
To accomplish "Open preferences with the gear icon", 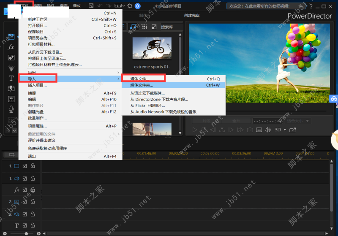I will pos(130,6).
